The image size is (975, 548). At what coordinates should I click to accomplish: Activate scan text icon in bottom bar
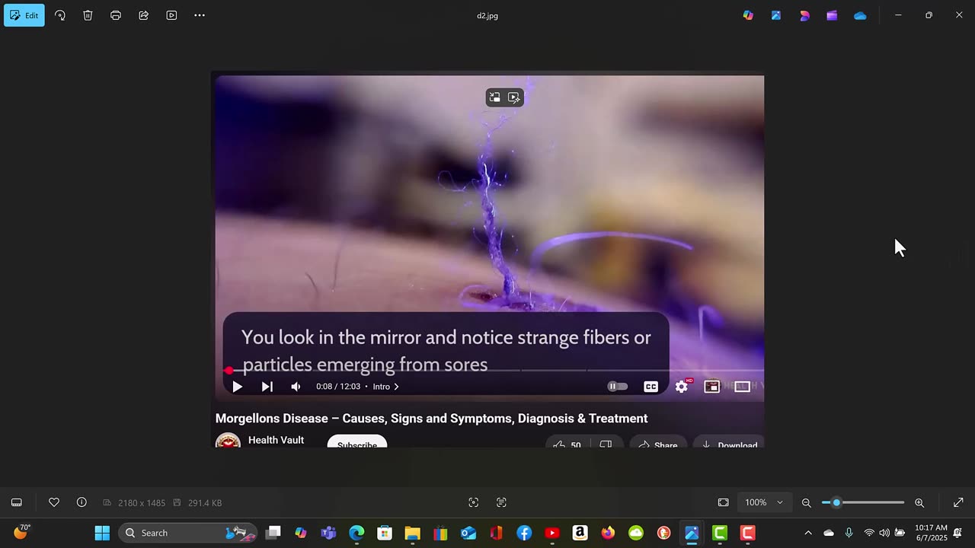point(501,502)
